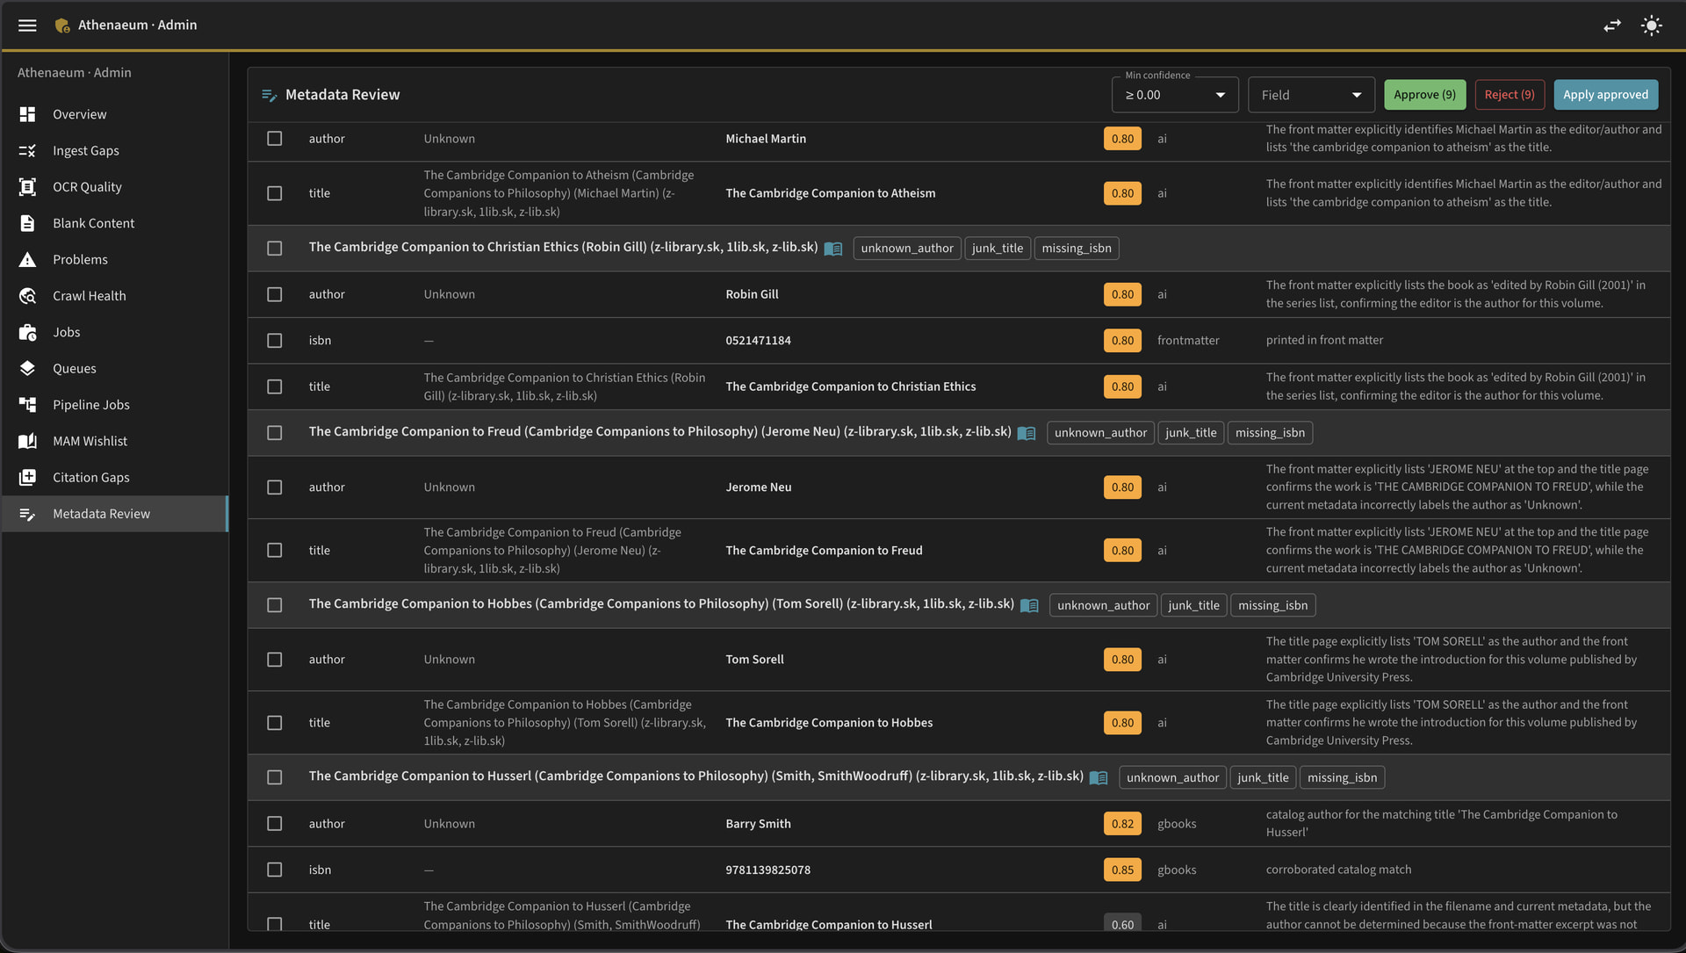Image resolution: width=1686 pixels, height=953 pixels.
Task: Click the Crawl Health sidebar icon
Action: (27, 296)
